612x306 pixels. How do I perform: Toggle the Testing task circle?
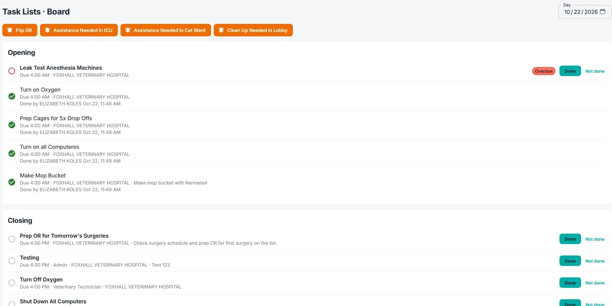point(12,261)
